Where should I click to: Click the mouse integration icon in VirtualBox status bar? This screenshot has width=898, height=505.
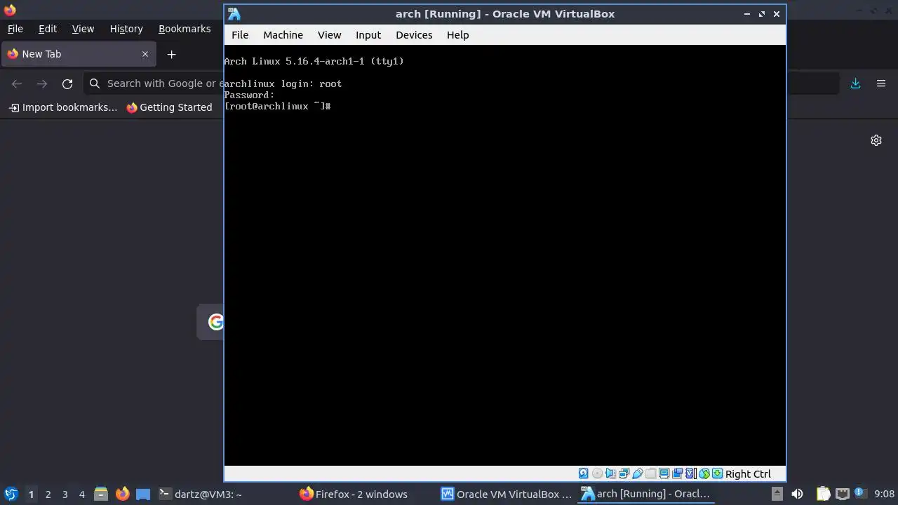[x=704, y=473]
